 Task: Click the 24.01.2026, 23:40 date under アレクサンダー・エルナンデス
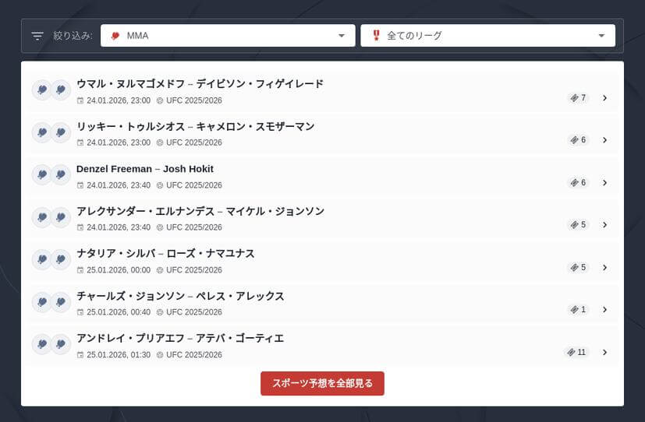(x=119, y=227)
